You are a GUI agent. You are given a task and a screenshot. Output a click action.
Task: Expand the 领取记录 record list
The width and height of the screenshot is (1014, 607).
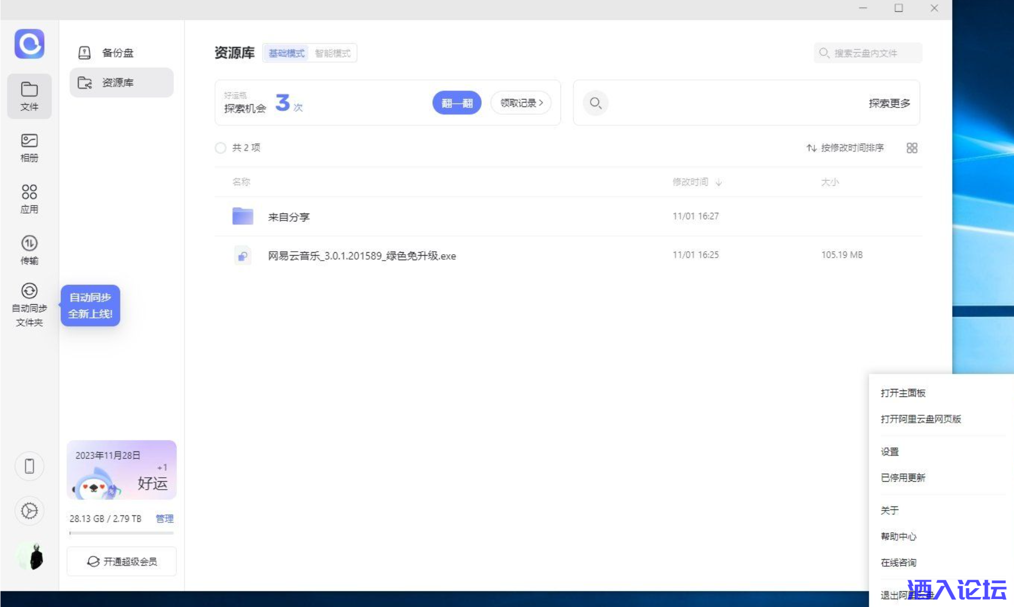(520, 103)
